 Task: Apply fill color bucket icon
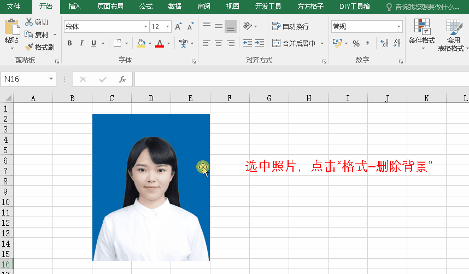click(141, 43)
